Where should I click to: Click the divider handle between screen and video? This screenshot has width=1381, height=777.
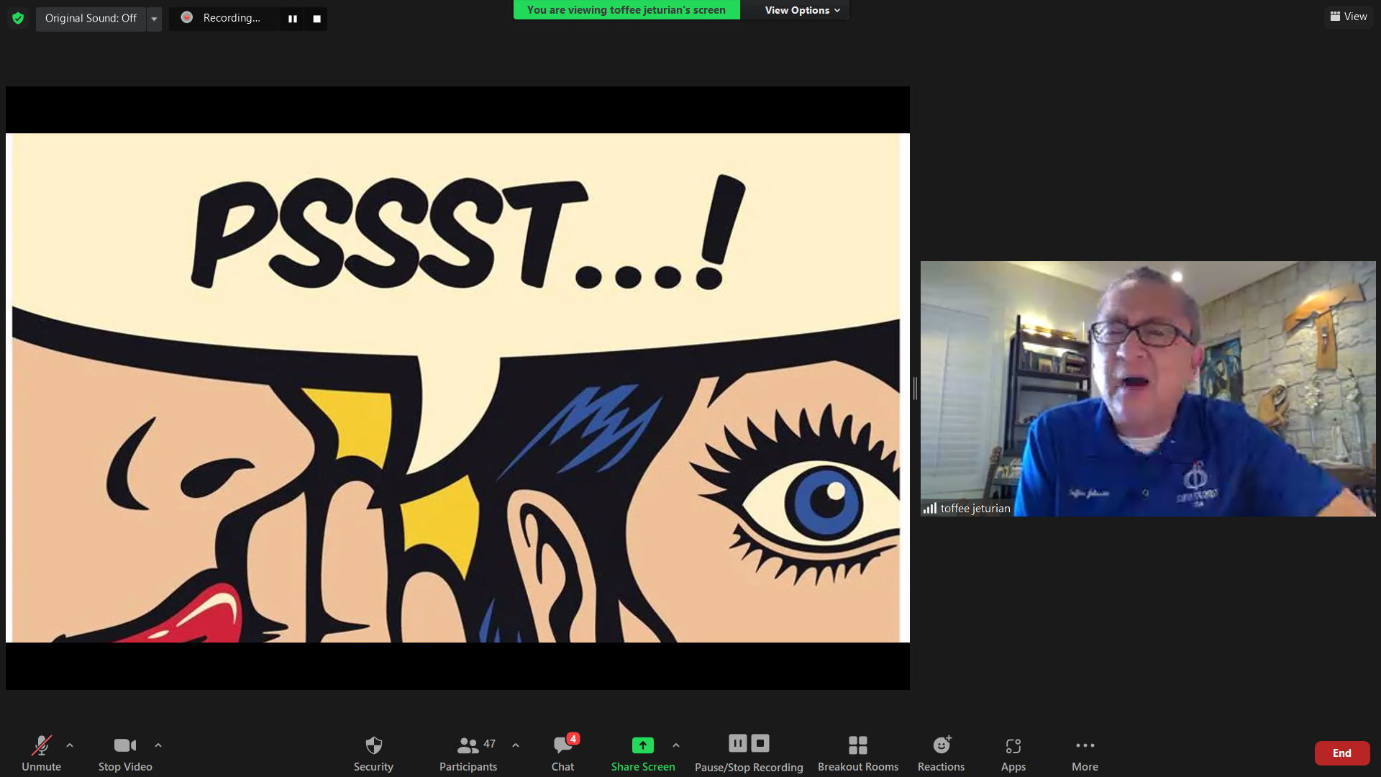click(x=915, y=388)
